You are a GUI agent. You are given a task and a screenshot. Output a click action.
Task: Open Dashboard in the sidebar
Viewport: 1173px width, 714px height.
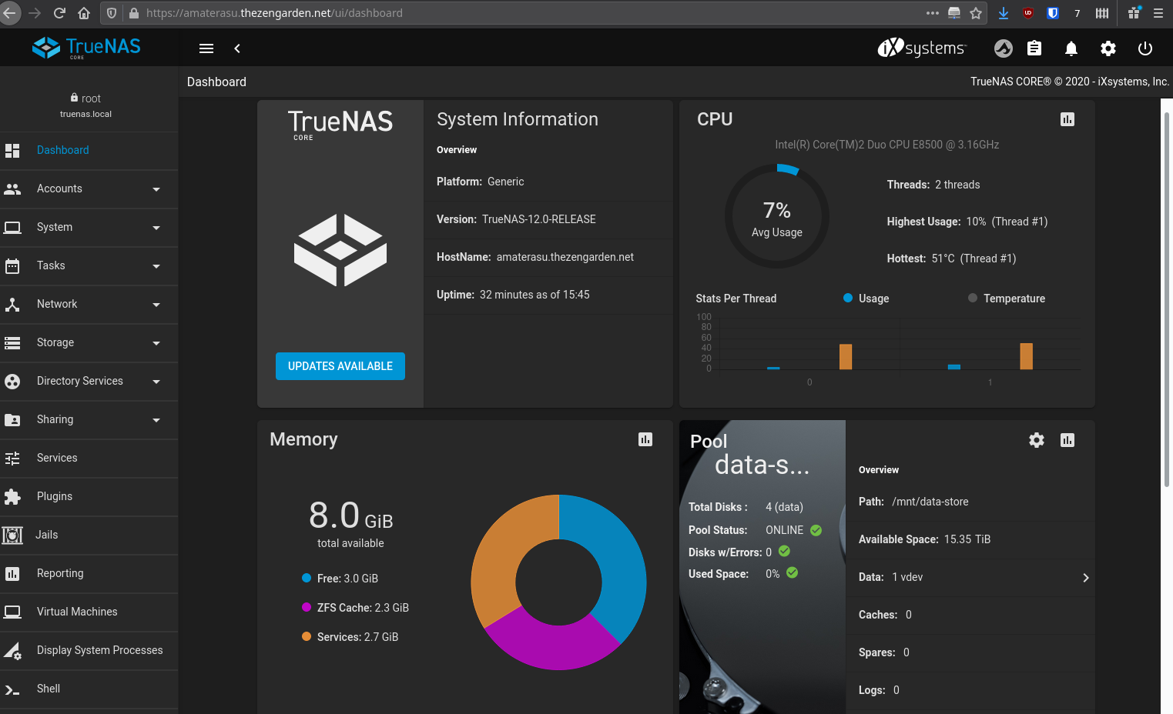[x=89, y=150]
